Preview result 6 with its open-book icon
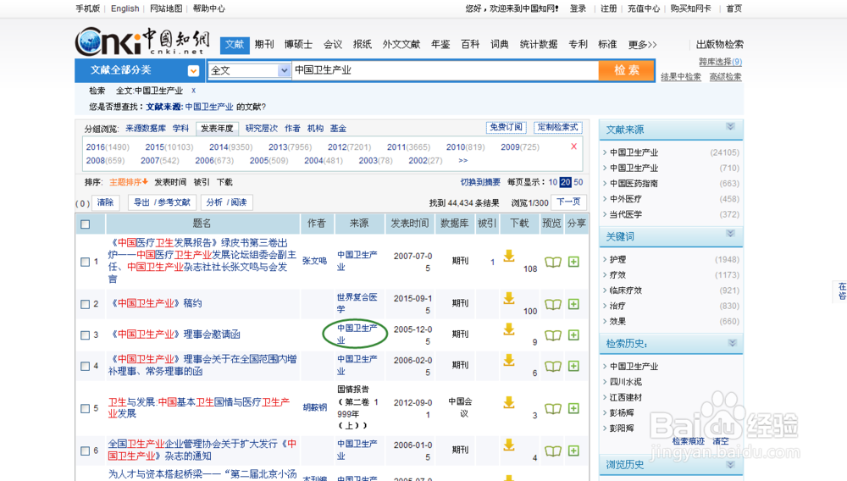This screenshot has width=847, height=481. [552, 451]
